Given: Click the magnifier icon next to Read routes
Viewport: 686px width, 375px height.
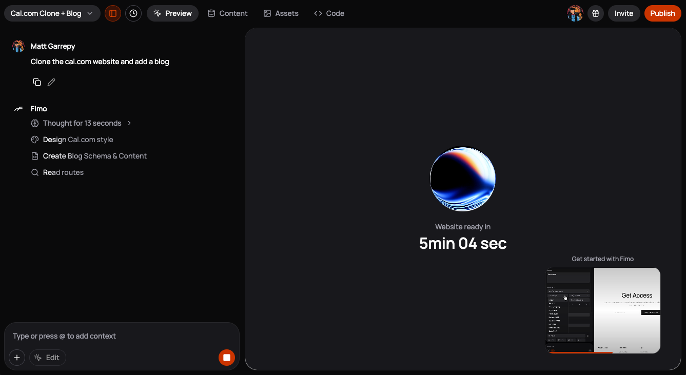Looking at the screenshot, I should click(34, 172).
